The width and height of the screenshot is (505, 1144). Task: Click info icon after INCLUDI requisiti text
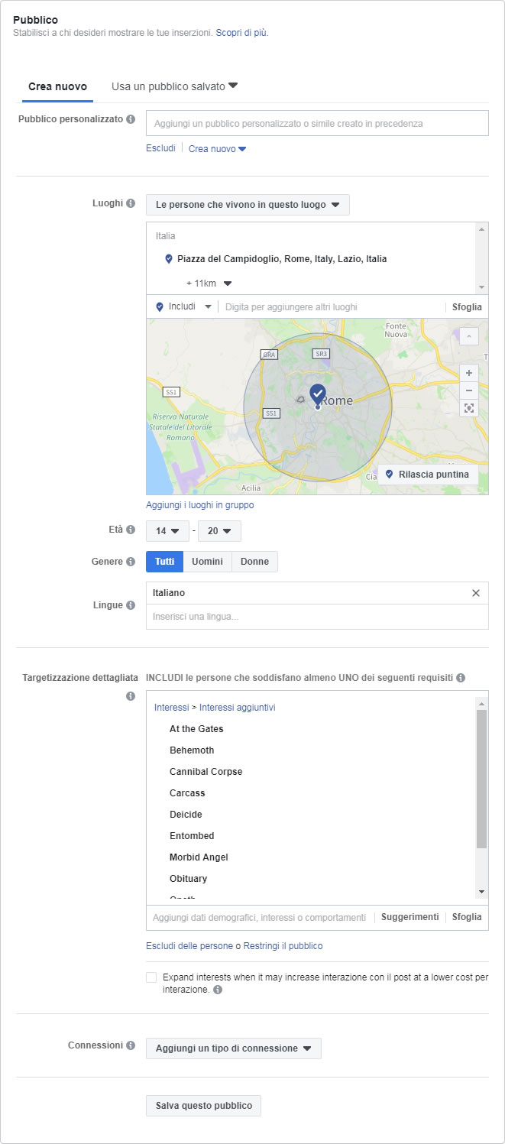coord(461,678)
